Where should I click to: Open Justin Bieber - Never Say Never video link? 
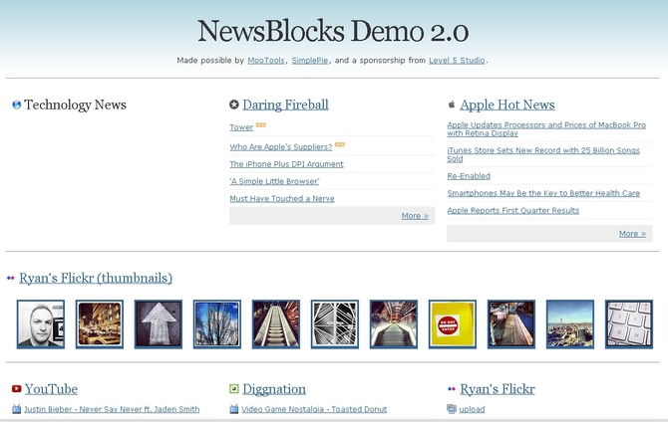pos(112,409)
